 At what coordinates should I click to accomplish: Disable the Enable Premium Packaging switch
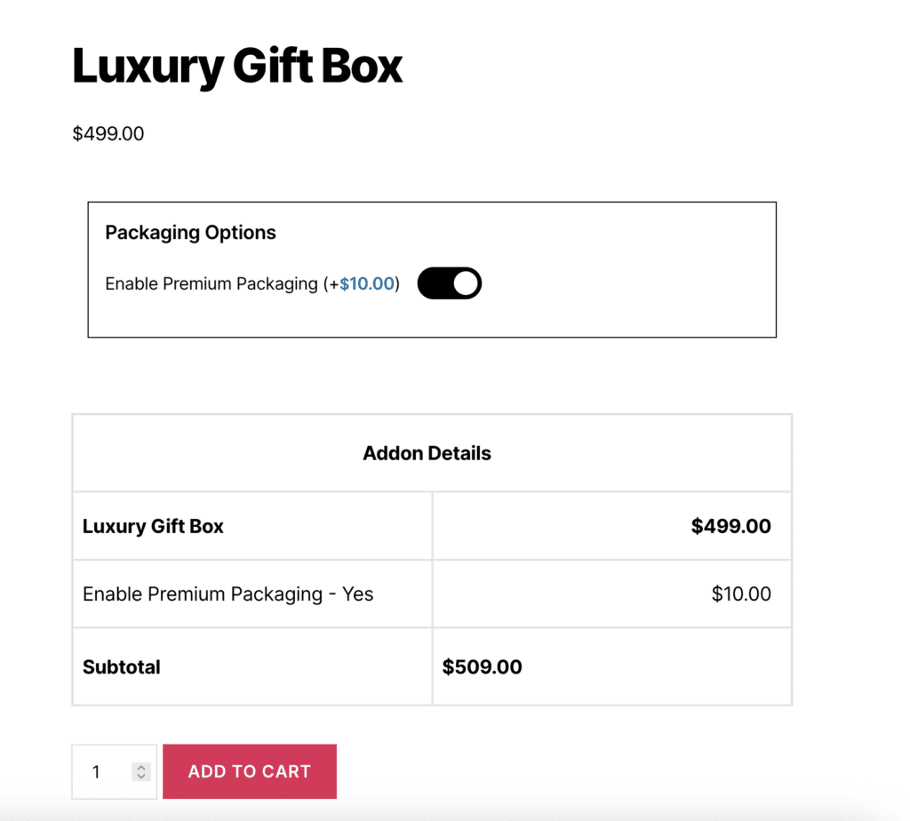click(449, 283)
